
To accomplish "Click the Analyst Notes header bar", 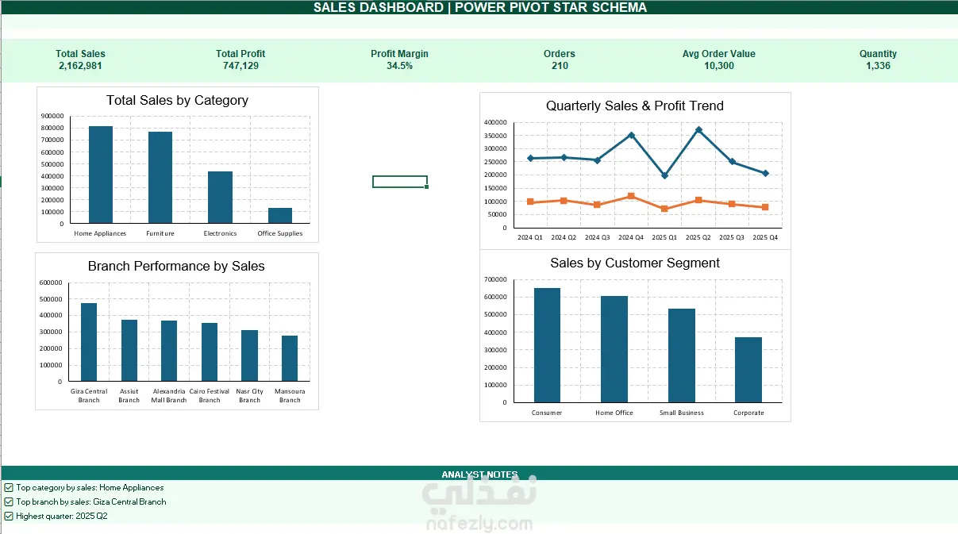I will 479,474.
